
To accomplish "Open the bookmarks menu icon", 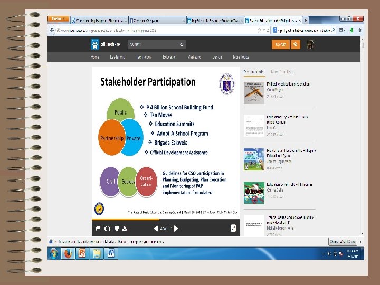I will [341, 30].
